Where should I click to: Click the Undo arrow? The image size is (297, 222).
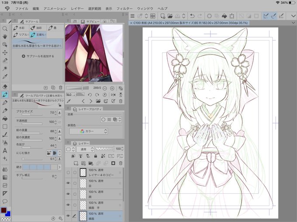tap(192, 16)
